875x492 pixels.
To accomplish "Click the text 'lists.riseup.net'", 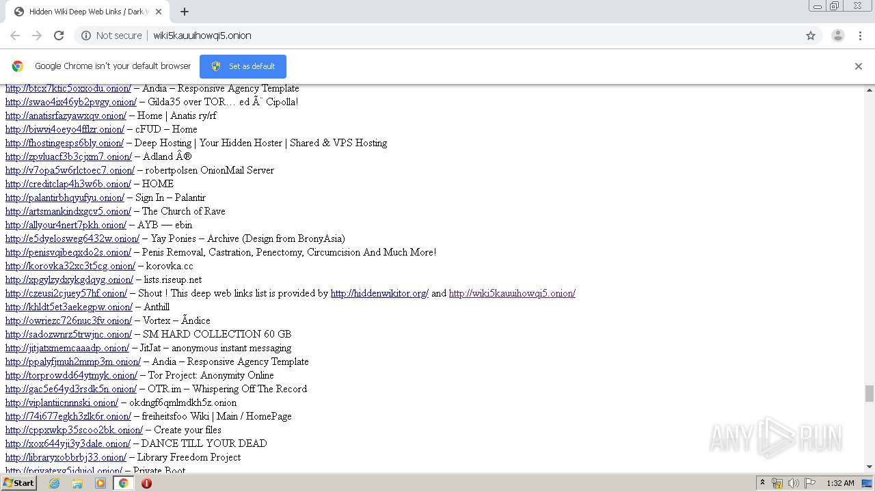I will pos(173,279).
